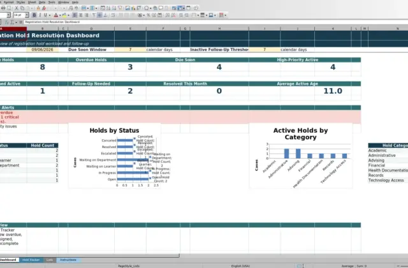The height and width of the screenshot is (268, 408).
Task: Click the Cut scissors icon
Action: [x=17, y=8]
